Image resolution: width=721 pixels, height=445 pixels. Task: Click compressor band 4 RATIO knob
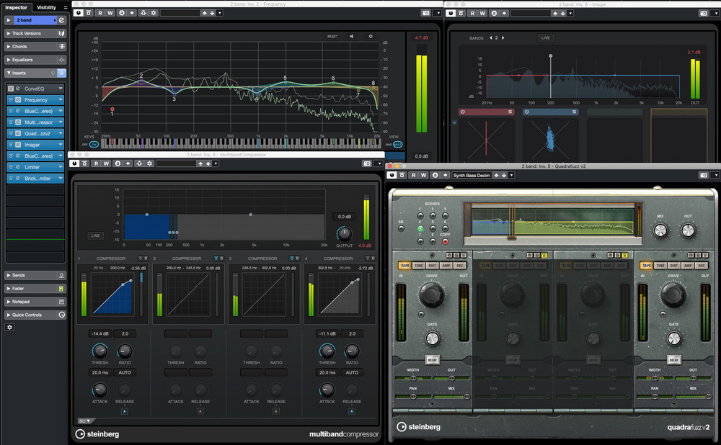click(352, 351)
